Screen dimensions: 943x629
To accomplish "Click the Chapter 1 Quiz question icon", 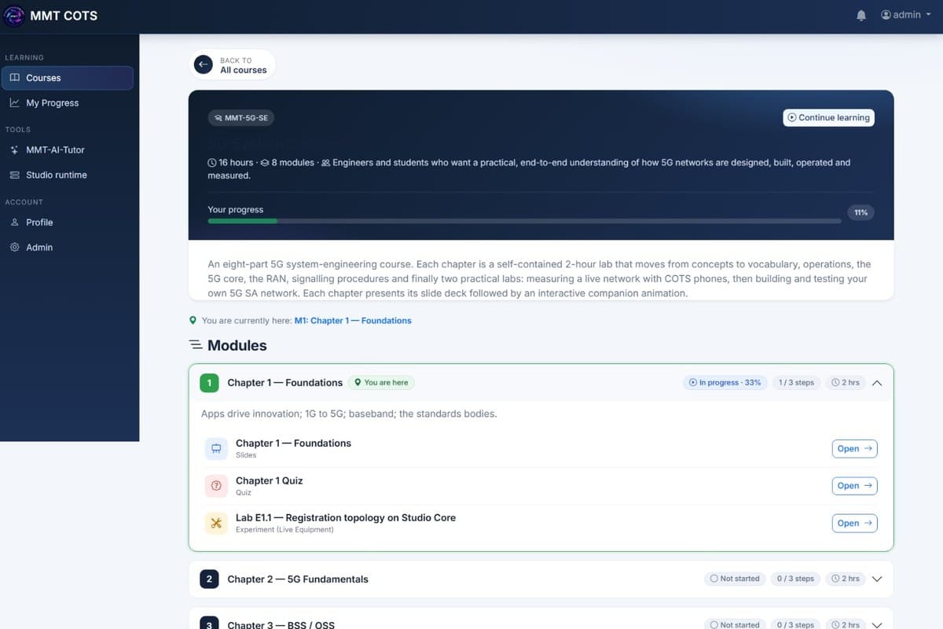I will 216,486.
